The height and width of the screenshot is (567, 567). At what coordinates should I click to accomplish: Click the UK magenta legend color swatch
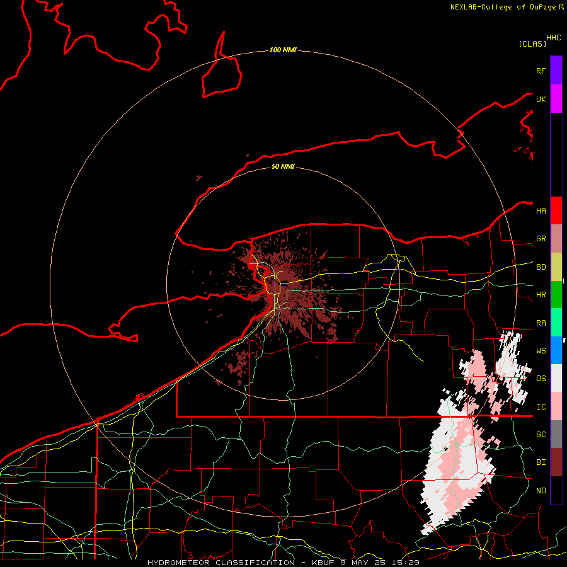click(556, 99)
